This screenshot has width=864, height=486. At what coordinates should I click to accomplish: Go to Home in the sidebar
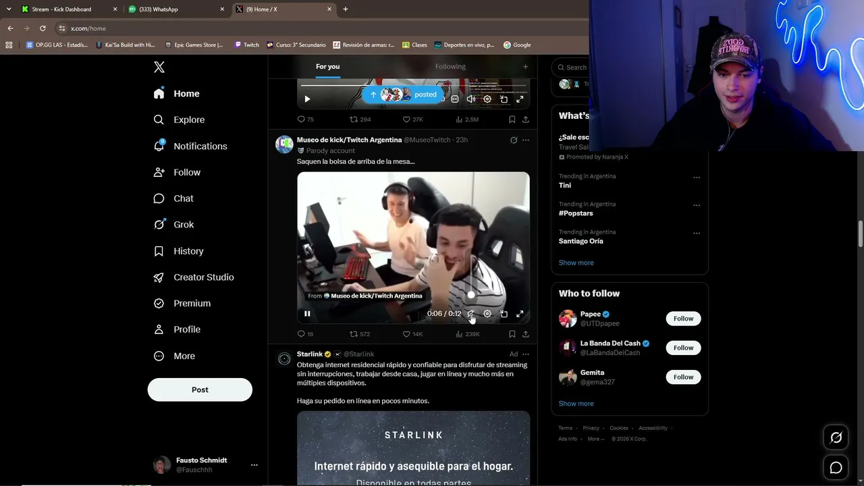click(177, 94)
